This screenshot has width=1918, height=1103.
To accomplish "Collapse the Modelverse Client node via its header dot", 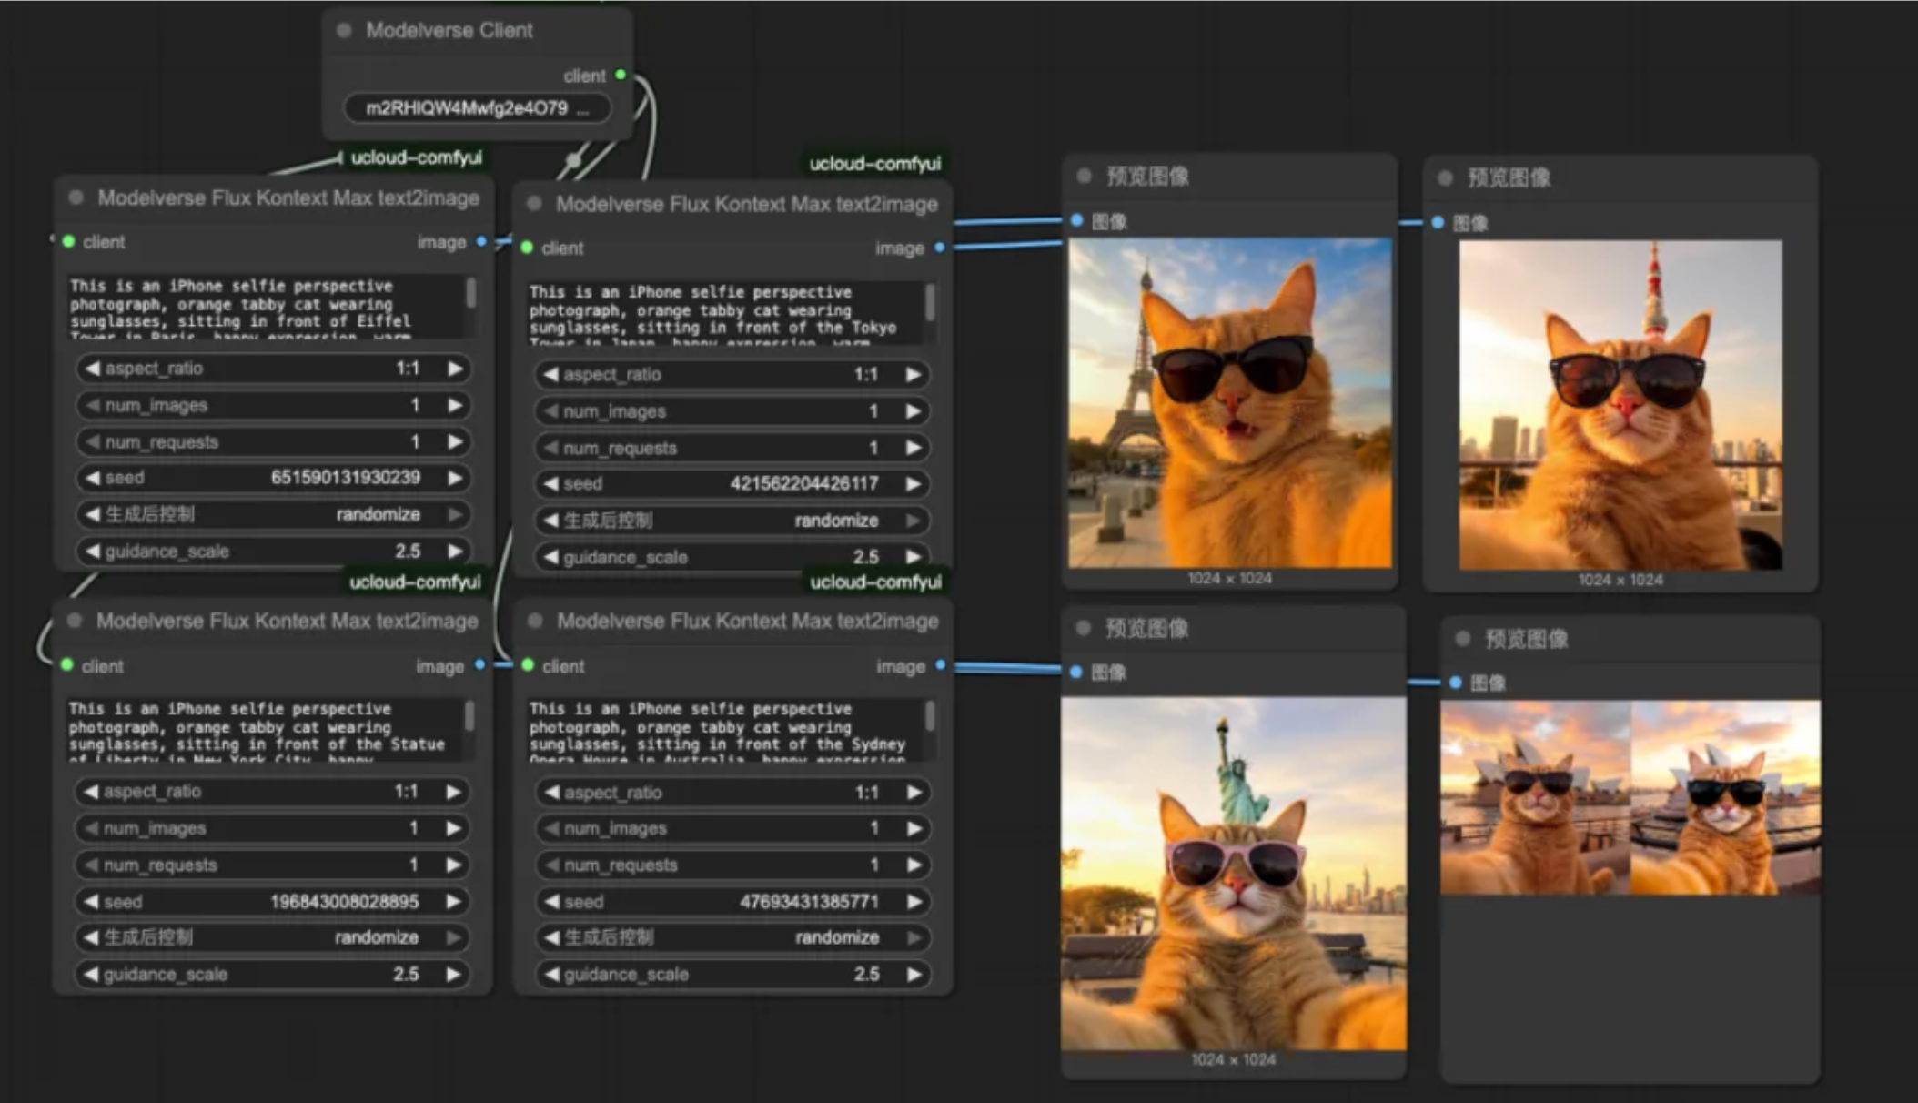I will (344, 30).
